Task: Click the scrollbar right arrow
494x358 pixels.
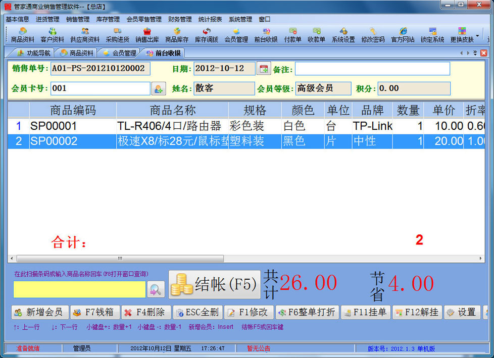Action: tap(480, 259)
